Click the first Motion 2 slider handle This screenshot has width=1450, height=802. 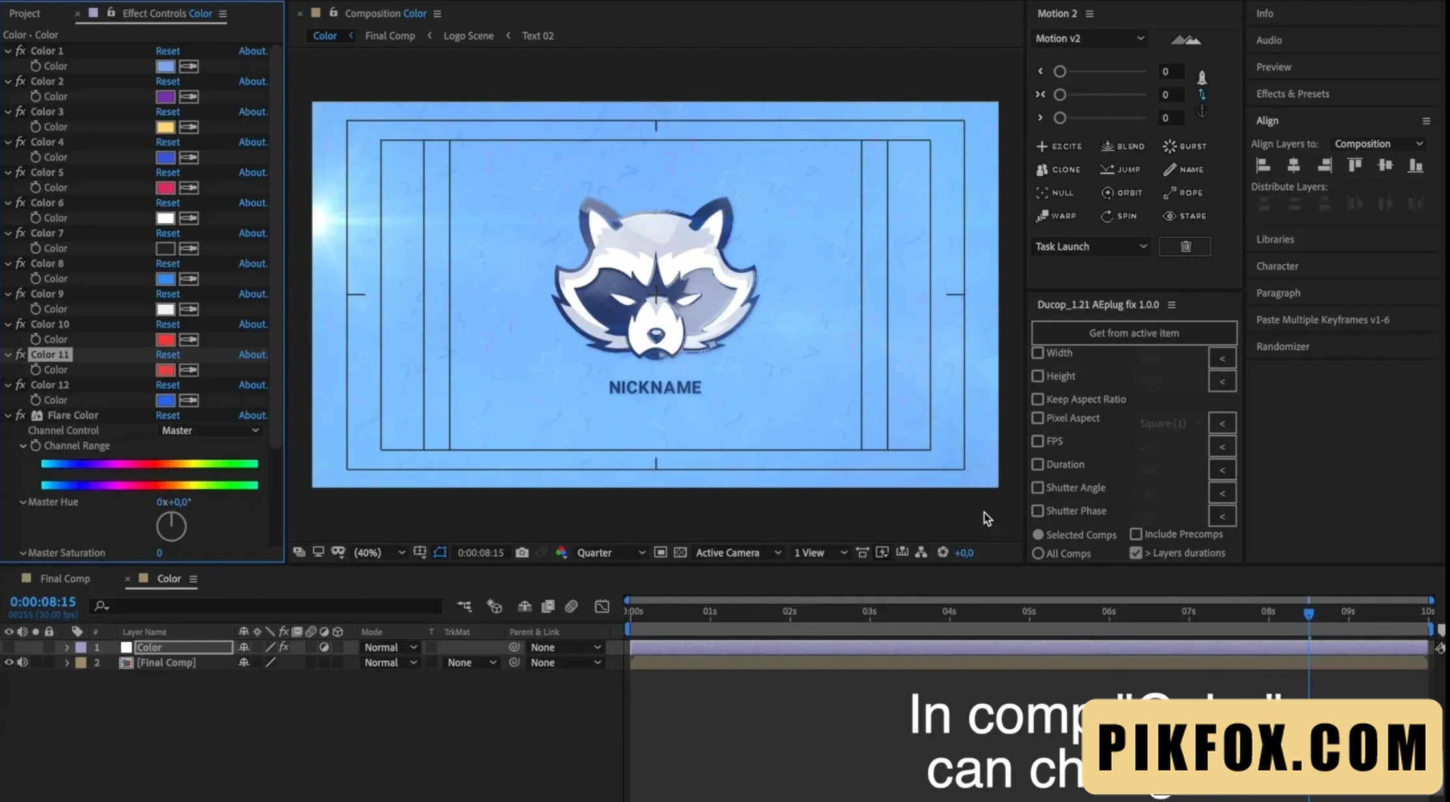point(1060,72)
